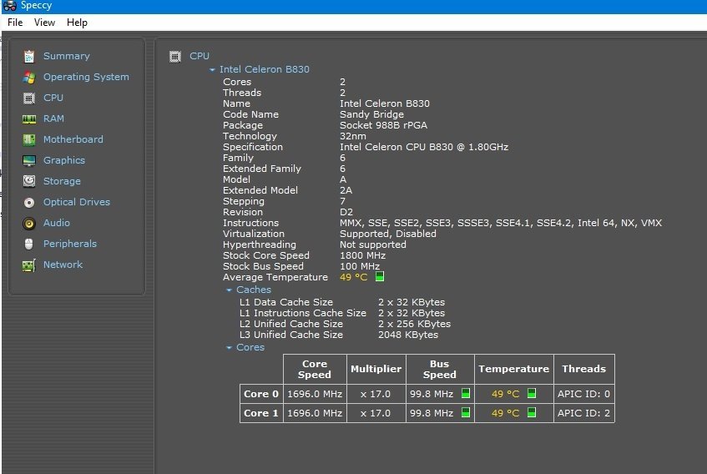Click the Storage hard drive icon
707x474 pixels.
pyautogui.click(x=29, y=181)
